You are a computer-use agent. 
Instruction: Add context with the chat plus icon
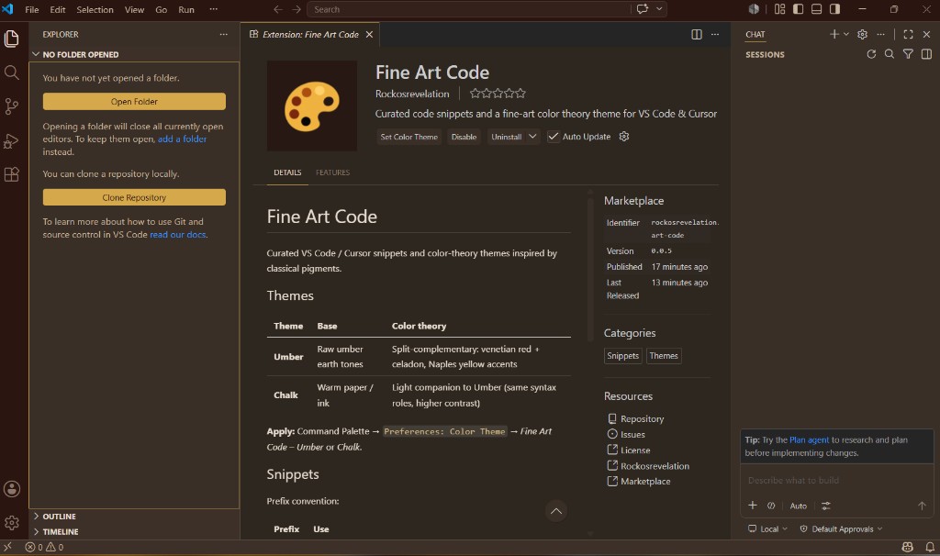(753, 506)
